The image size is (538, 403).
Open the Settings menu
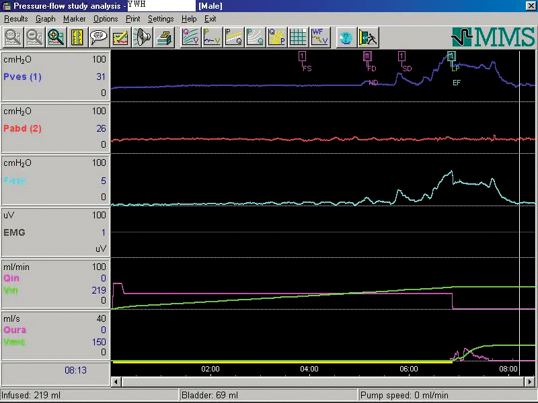(161, 19)
